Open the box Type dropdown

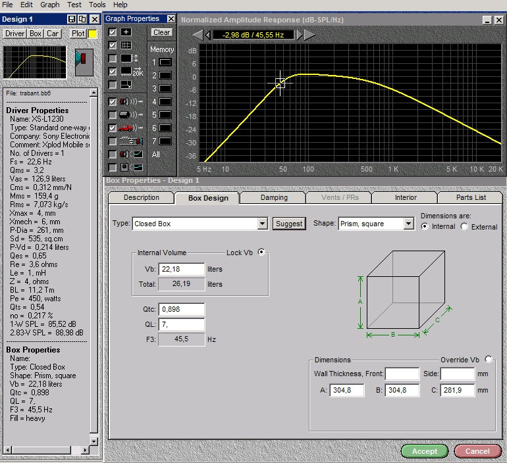click(x=263, y=224)
